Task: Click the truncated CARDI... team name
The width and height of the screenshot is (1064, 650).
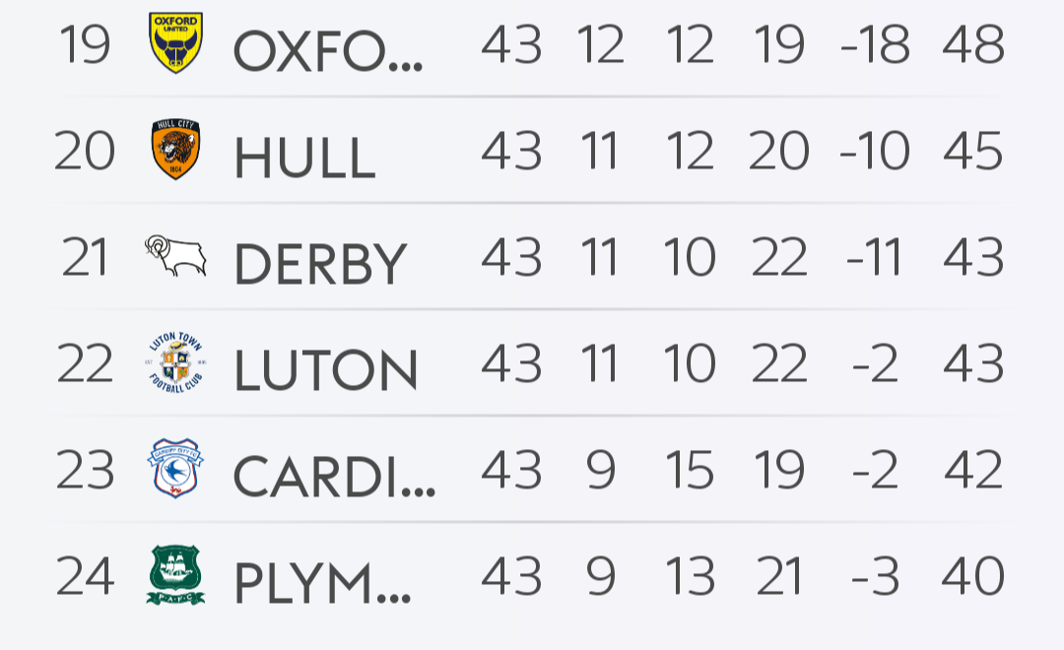Action: click(335, 477)
